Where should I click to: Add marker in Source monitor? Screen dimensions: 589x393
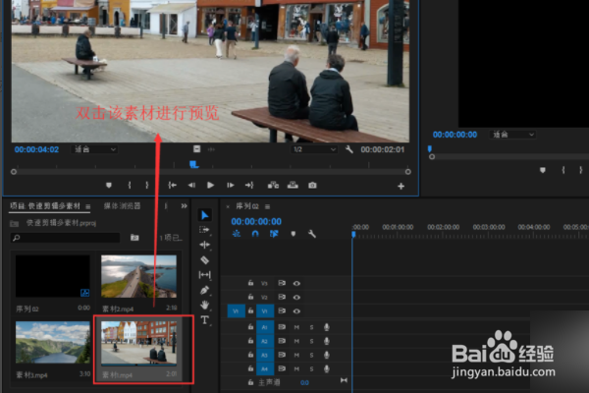pyautogui.click(x=109, y=185)
